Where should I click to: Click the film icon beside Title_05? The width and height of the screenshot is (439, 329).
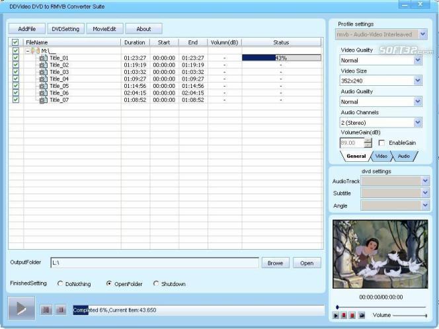click(x=43, y=86)
